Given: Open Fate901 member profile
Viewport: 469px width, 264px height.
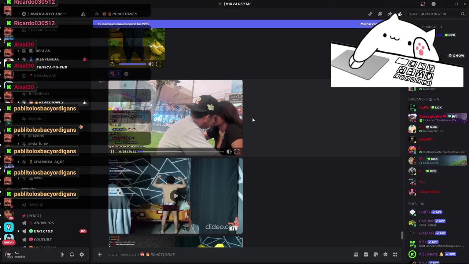Looking at the screenshot, I should tap(437, 139).
